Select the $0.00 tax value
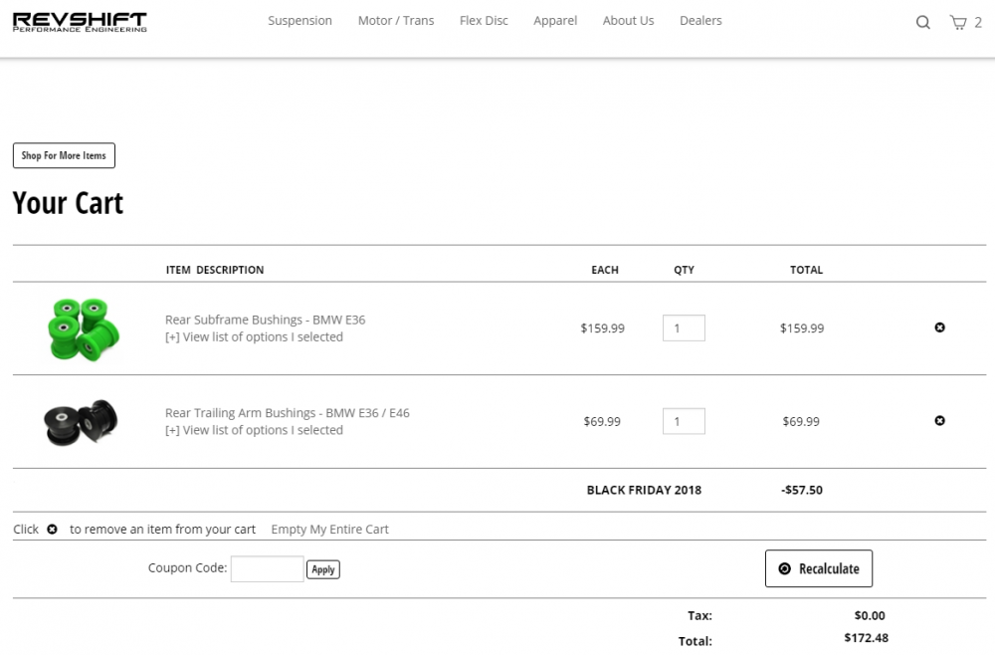This screenshot has height=655, width=995. (x=870, y=615)
